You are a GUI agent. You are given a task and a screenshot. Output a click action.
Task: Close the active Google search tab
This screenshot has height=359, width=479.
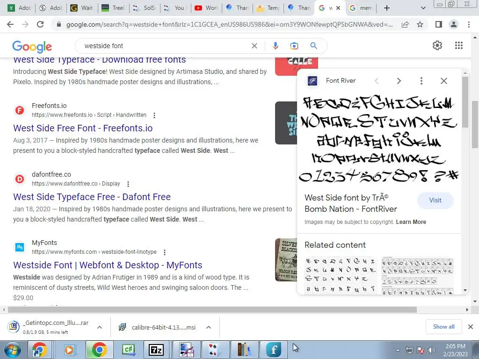[338, 8]
